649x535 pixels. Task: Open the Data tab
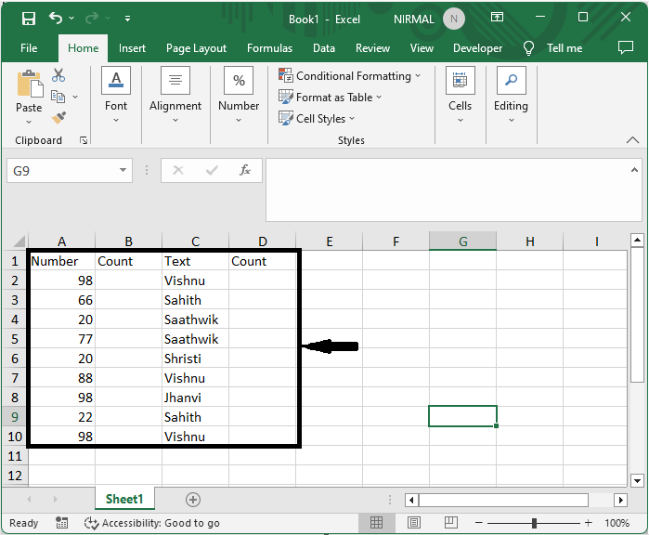click(324, 48)
